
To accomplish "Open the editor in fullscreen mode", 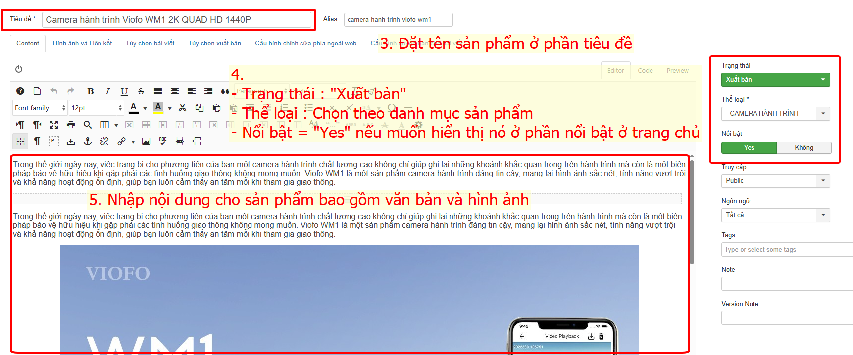I will click(x=54, y=125).
